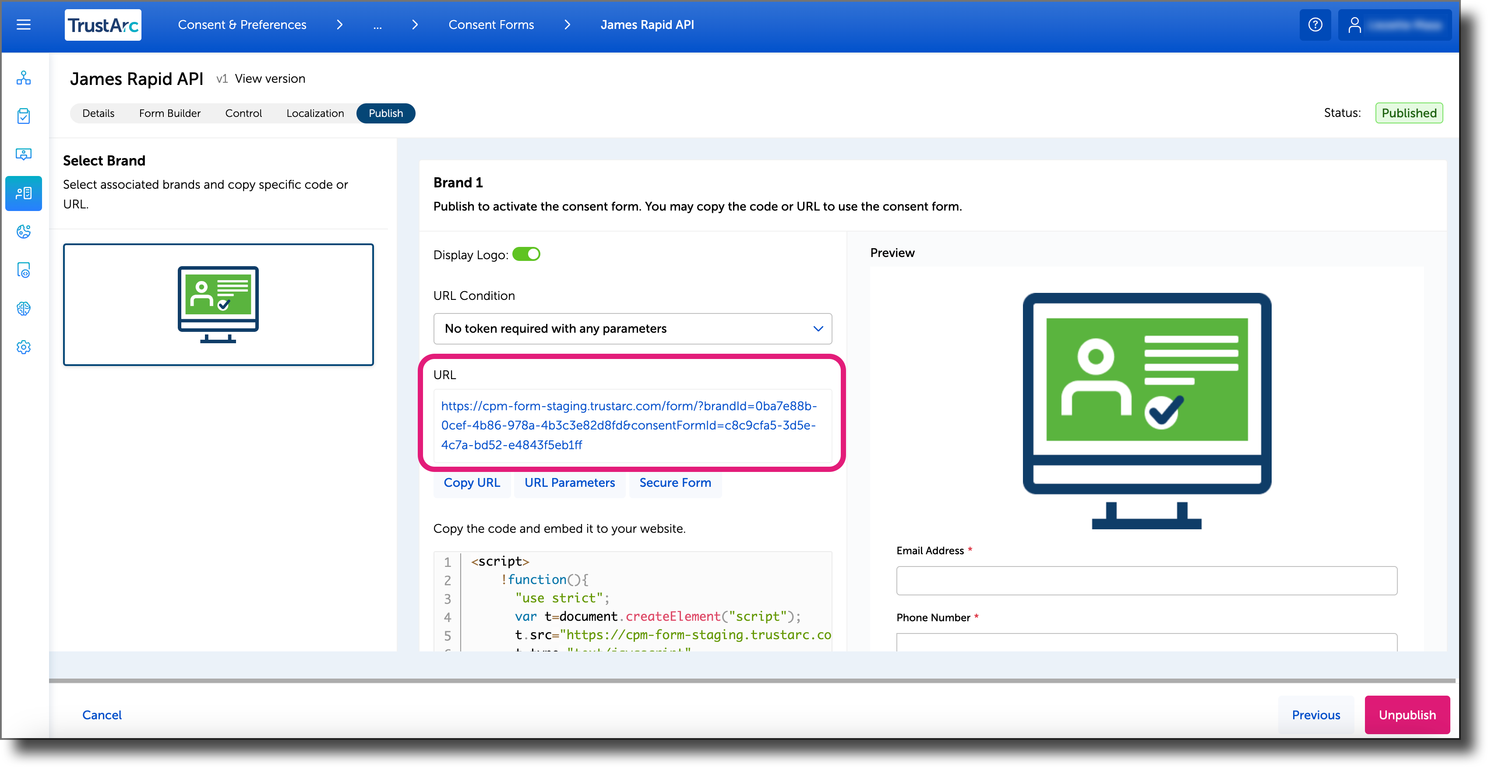The image size is (1488, 767).
Task: Click the Phone Number input field
Action: point(1146,642)
